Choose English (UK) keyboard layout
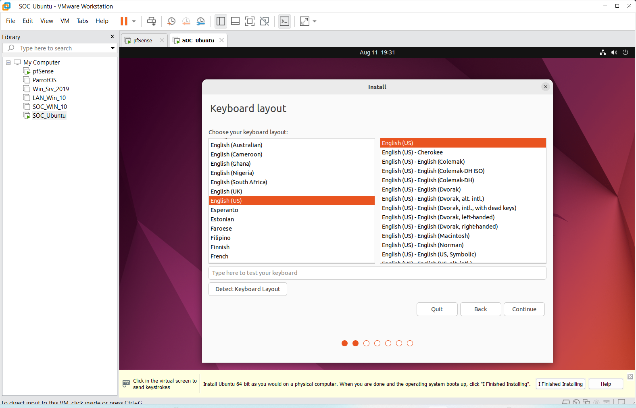The image size is (636, 408). 292,192
